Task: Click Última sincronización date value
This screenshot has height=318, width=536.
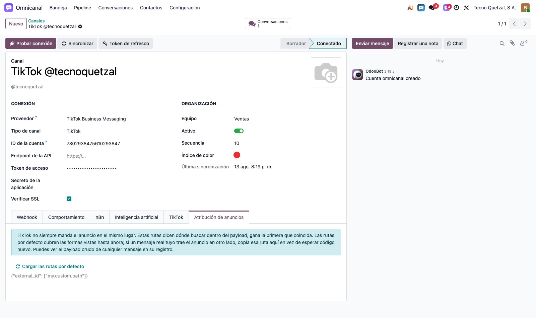Action: (253, 167)
